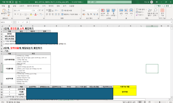Open the Find and Select magnifier icon
Image resolution: width=173 pixels, height=103 pixels.
coord(155,10)
